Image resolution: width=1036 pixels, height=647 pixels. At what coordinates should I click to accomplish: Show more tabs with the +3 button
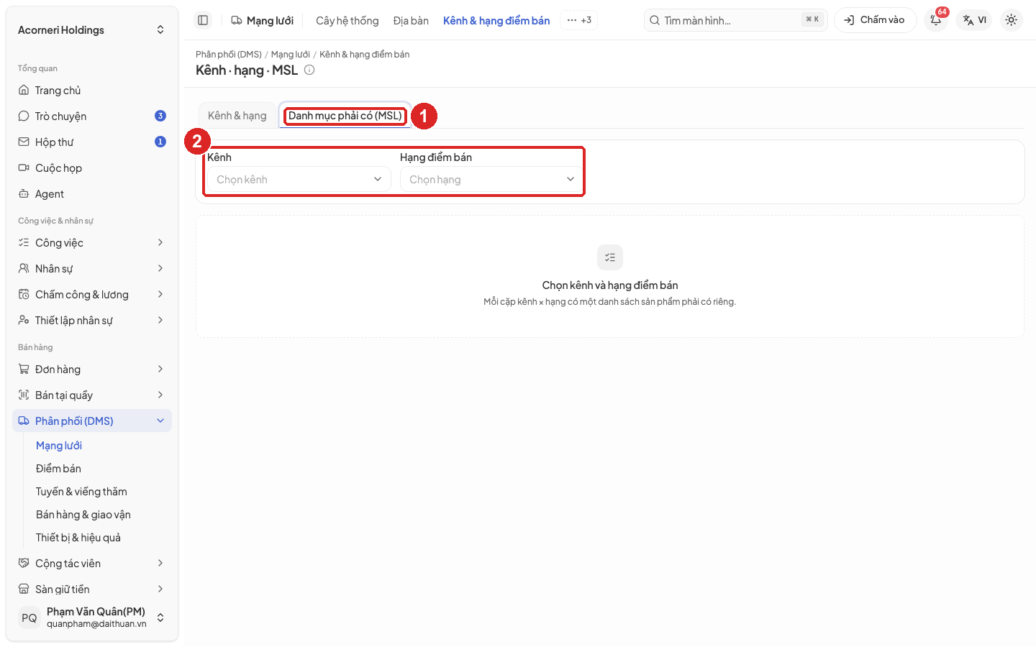579,20
